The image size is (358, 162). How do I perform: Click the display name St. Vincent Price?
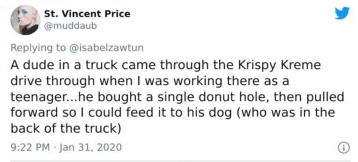87,14
